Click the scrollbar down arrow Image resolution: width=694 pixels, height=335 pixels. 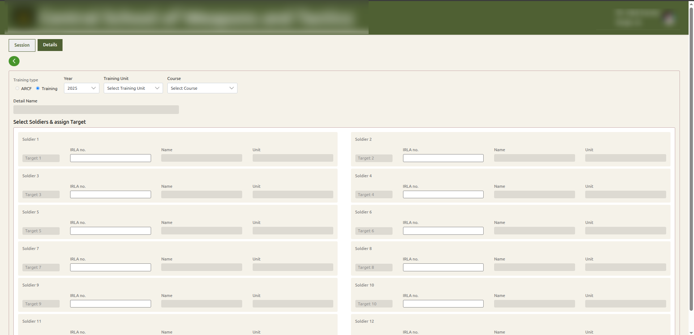tap(691, 332)
